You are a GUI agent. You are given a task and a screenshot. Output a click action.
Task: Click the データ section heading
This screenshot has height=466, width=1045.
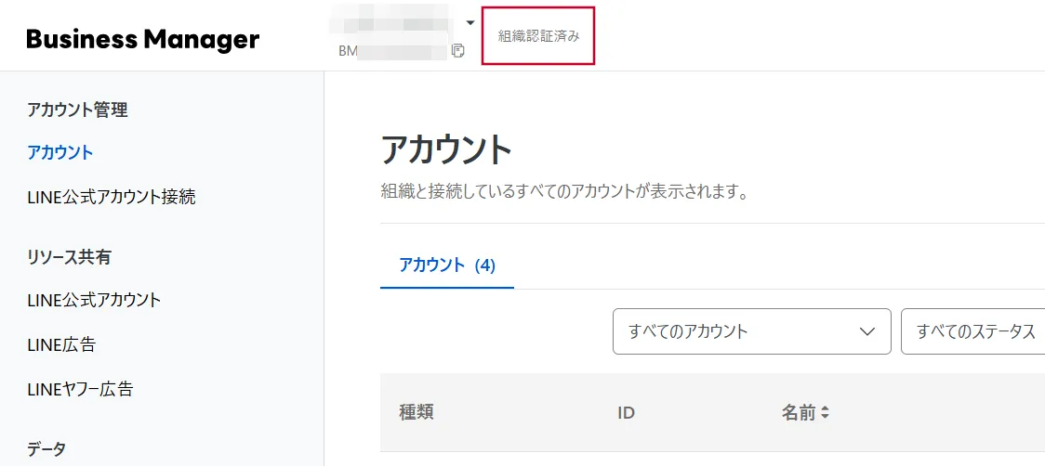[46, 449]
